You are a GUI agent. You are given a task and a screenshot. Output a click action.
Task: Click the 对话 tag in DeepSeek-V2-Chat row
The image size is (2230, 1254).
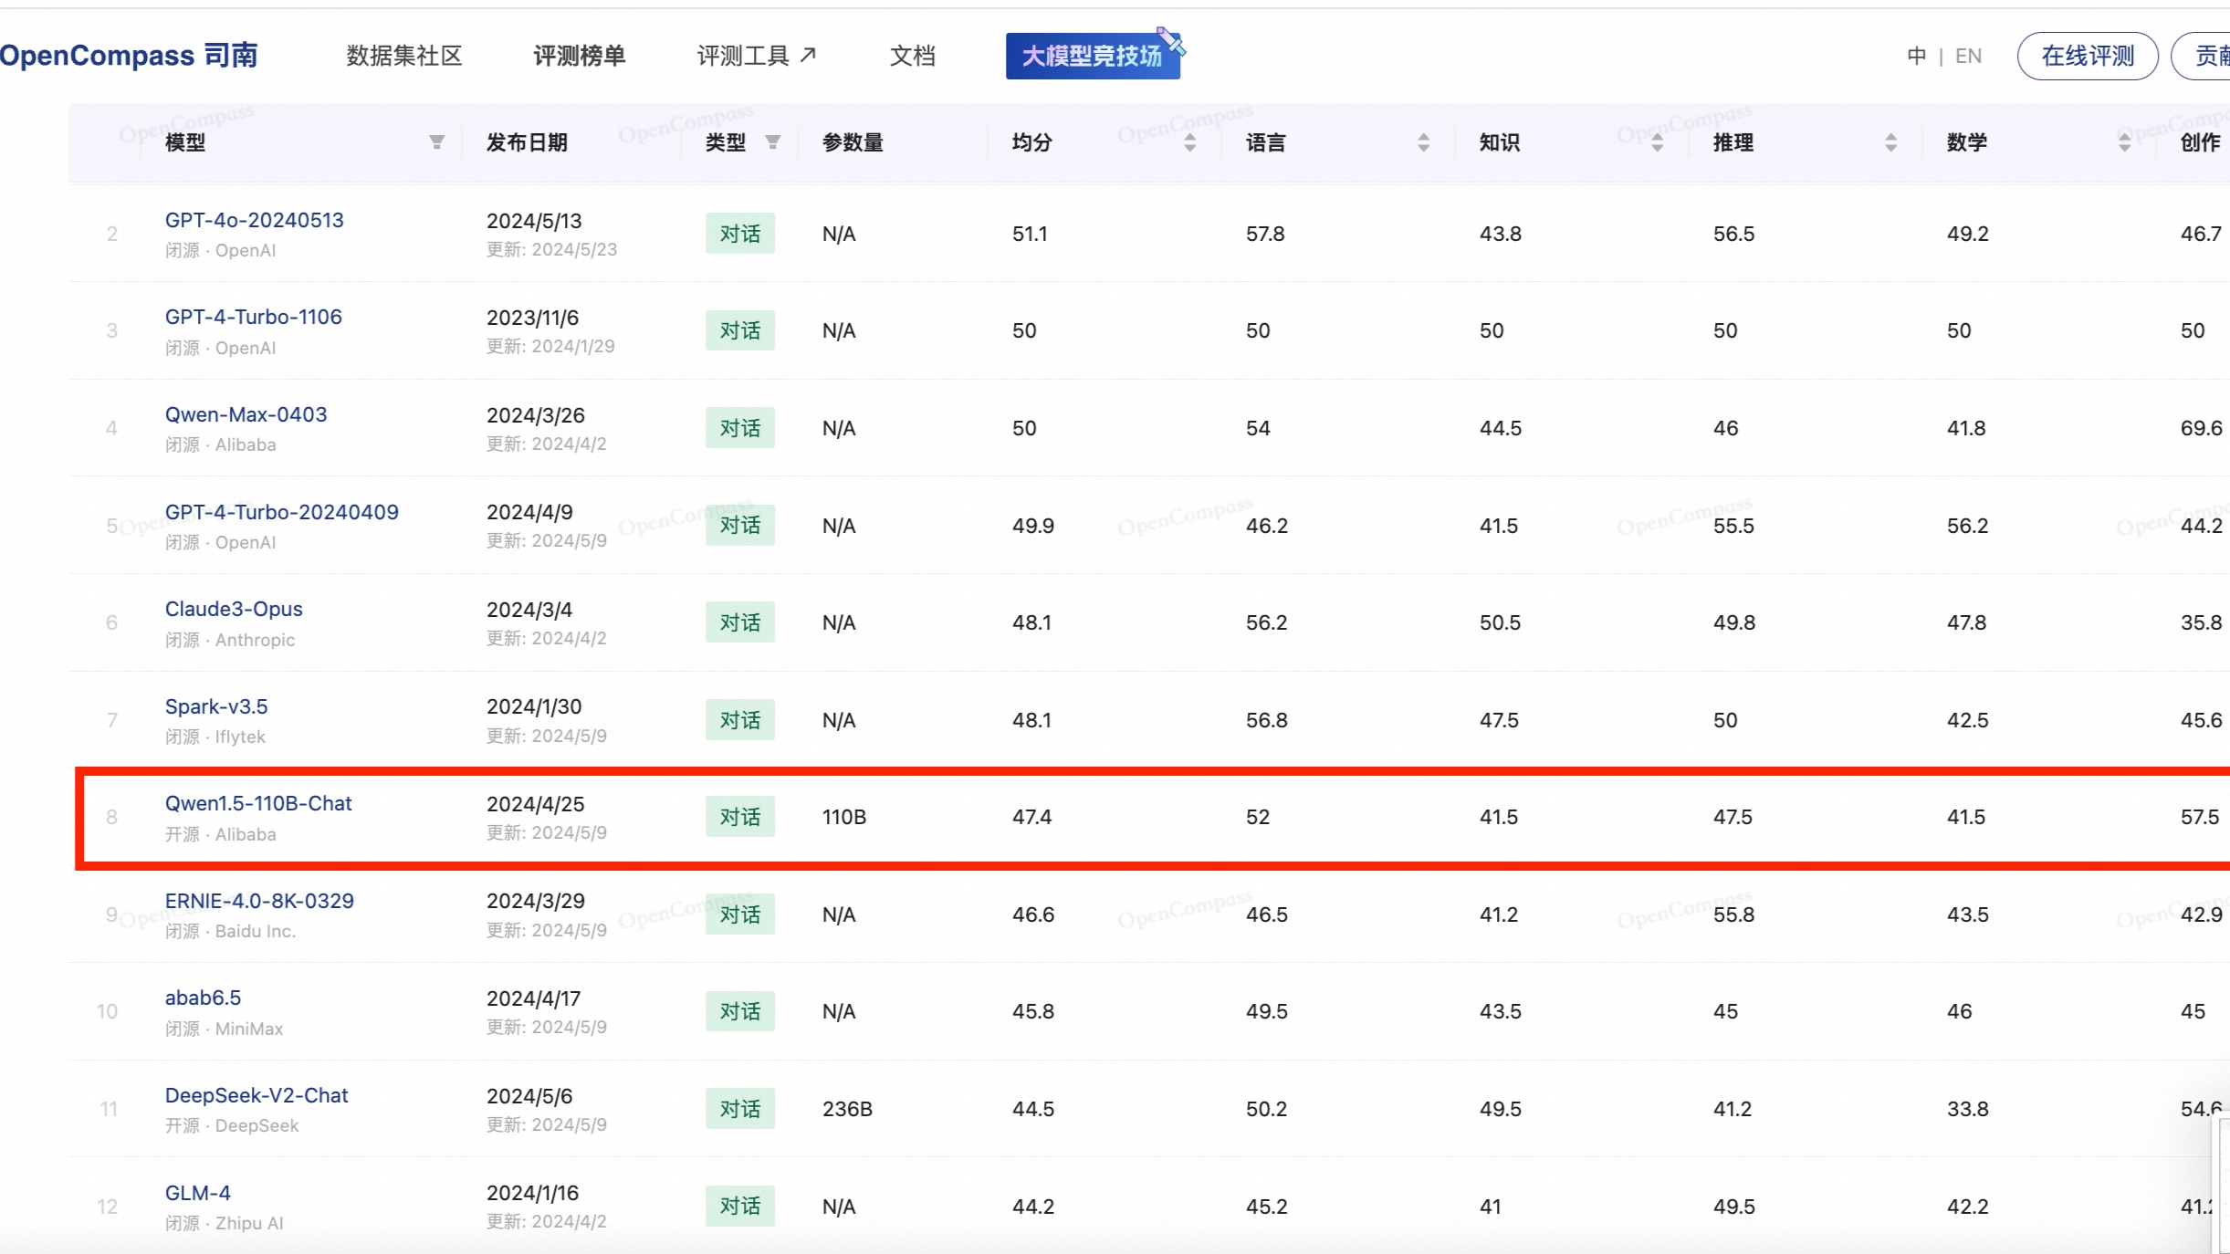[x=740, y=1109]
